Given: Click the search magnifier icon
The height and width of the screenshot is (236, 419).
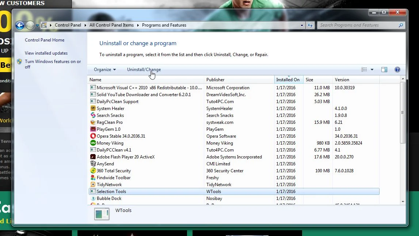Looking at the screenshot, I should tap(401, 25).
